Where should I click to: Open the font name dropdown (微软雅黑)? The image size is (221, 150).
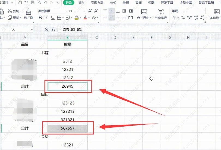click(x=66, y=11)
